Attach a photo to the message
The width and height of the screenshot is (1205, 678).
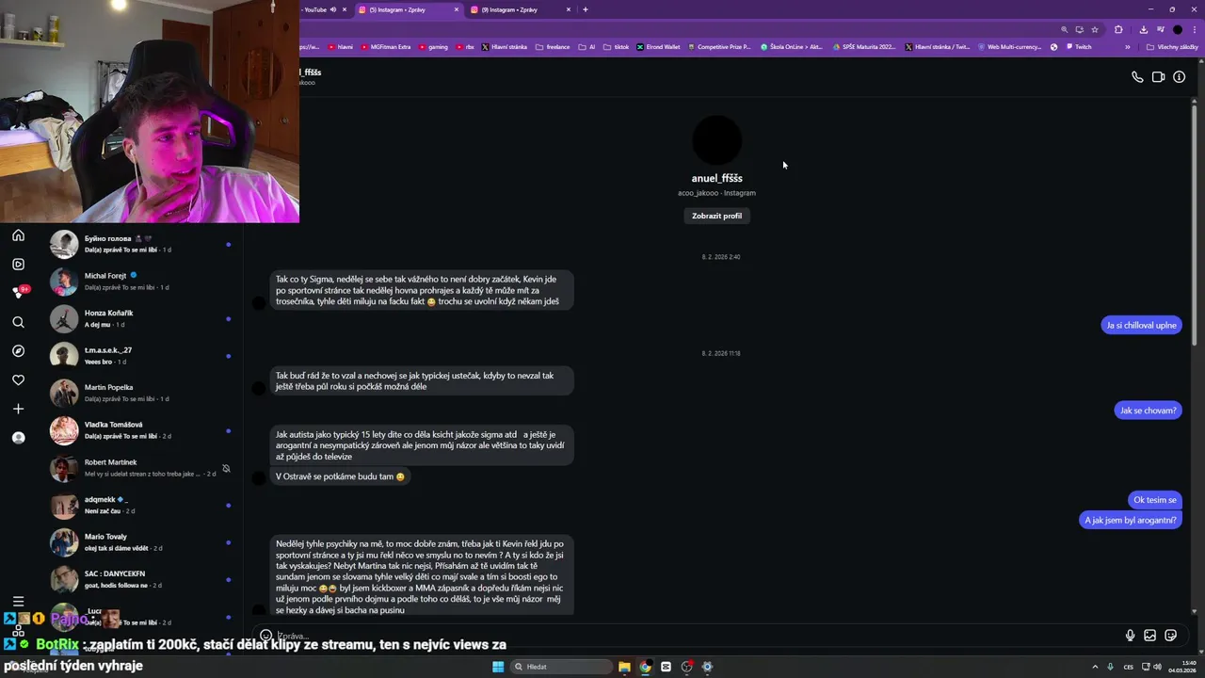1149,636
